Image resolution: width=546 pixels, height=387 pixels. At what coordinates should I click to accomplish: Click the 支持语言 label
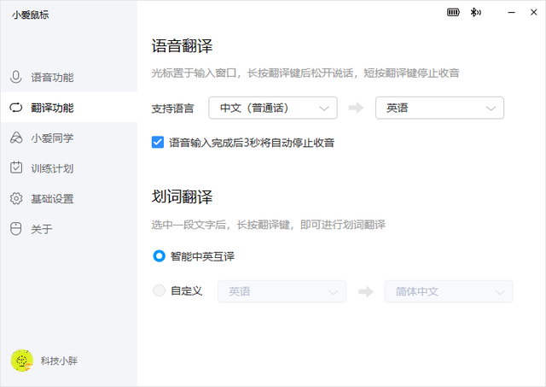172,108
